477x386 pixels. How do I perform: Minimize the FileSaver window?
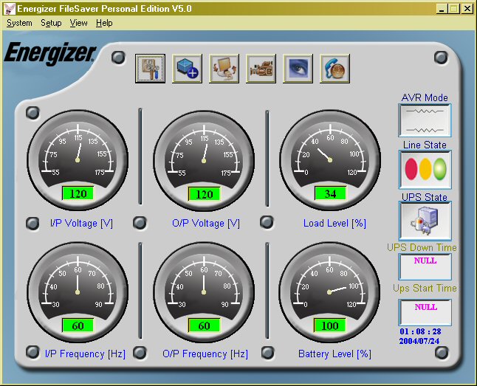click(442, 9)
